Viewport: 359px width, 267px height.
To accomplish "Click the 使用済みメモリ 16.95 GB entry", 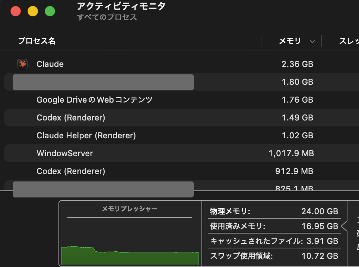I will point(274,226).
